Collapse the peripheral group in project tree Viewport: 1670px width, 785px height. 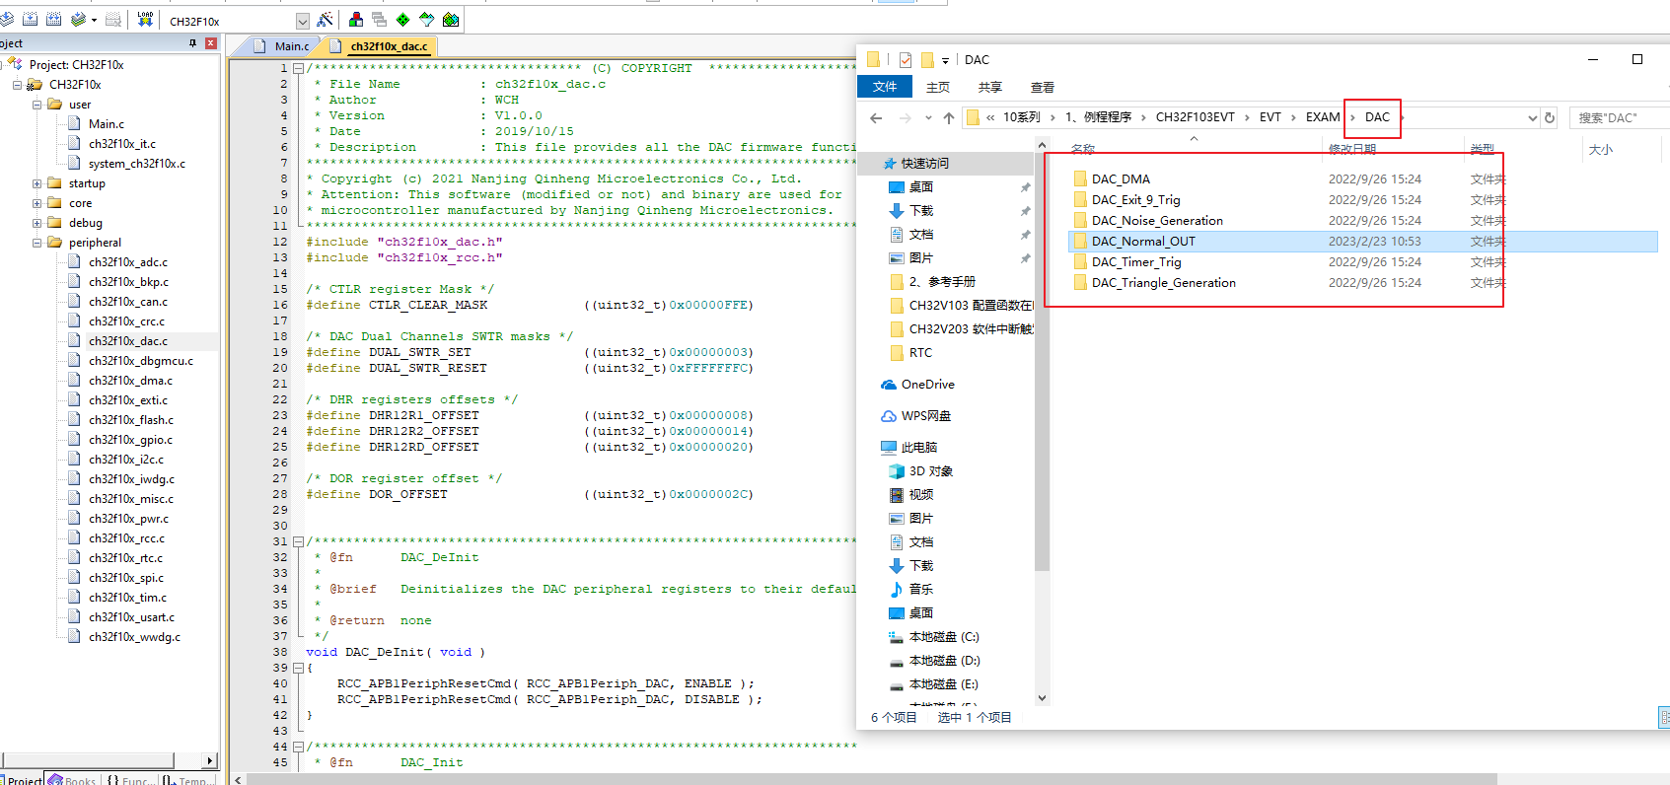pos(36,243)
